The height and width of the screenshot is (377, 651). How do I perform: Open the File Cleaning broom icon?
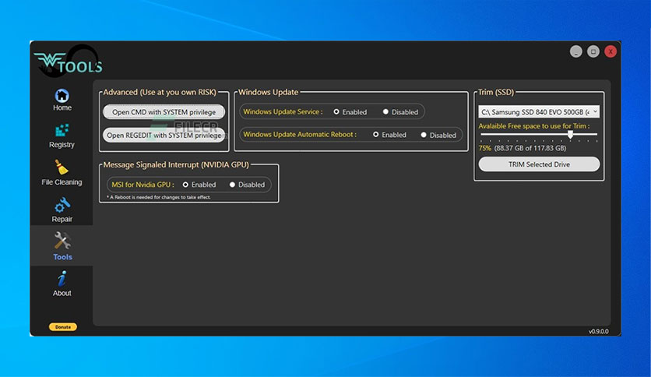(x=62, y=167)
